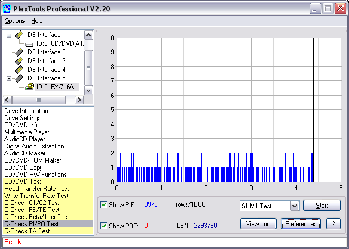The height and width of the screenshot is (249, 349).
Task: Click the drive tree vertical scrollbar thumb
Action: [x=89, y=68]
